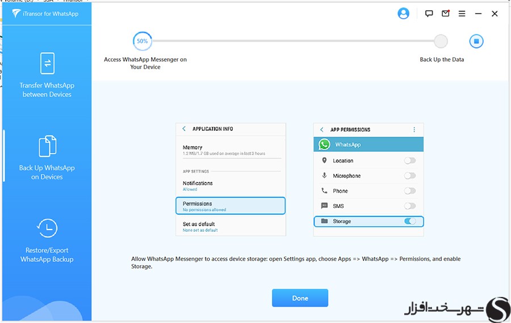511x323 pixels.
Task: Toggle the Phone permission switch
Action: (x=410, y=191)
